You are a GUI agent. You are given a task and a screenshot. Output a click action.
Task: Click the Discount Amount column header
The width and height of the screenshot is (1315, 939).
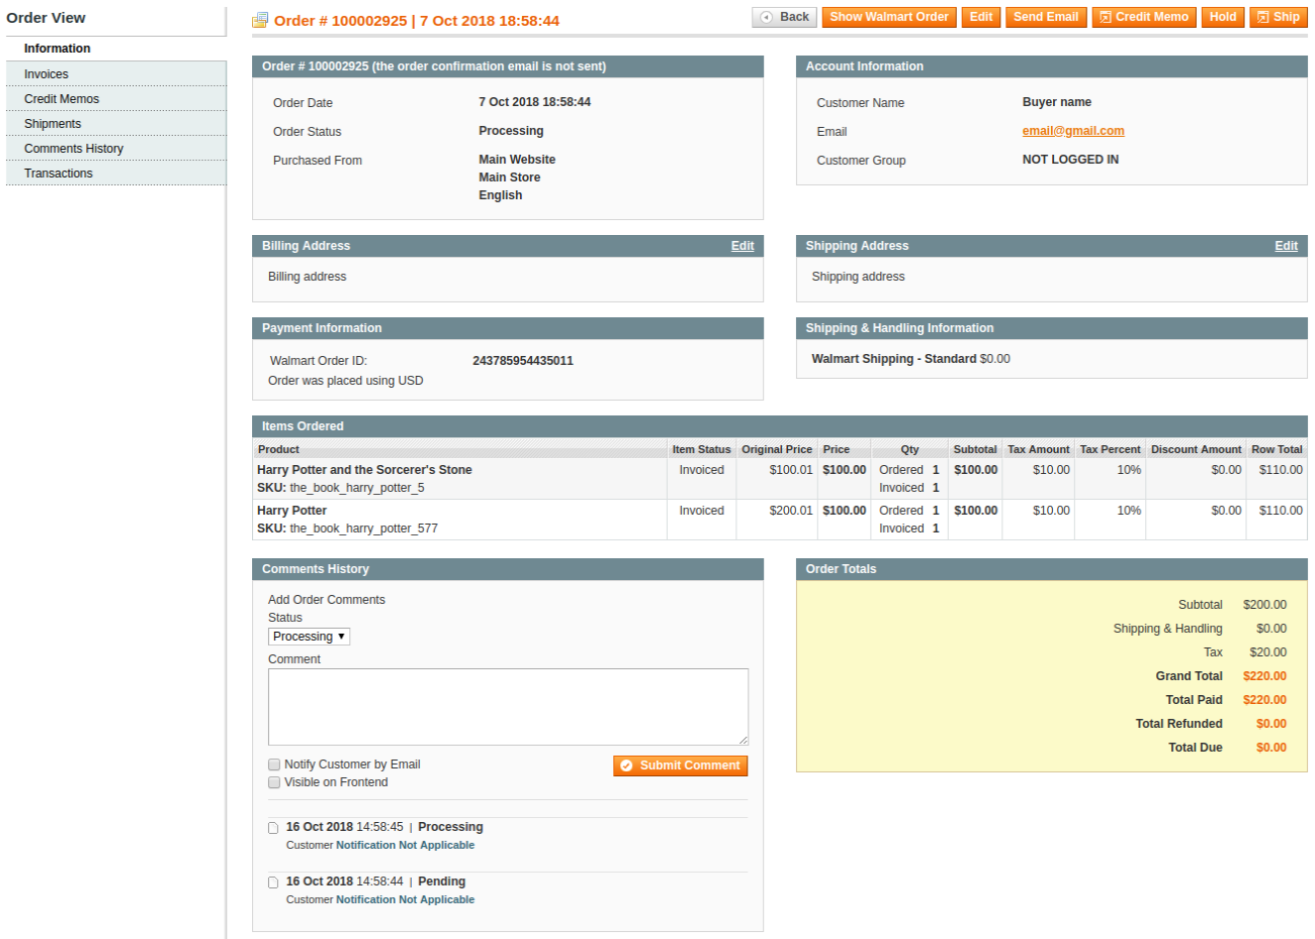pyautogui.click(x=1196, y=449)
